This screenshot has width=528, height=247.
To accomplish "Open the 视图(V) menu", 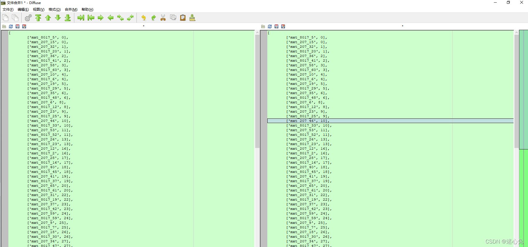I will click(38, 10).
